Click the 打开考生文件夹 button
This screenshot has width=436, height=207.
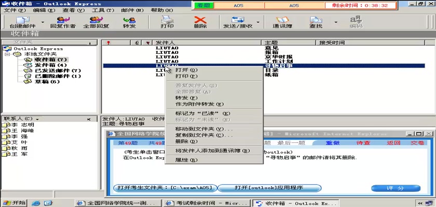pyautogui.click(x=165, y=188)
